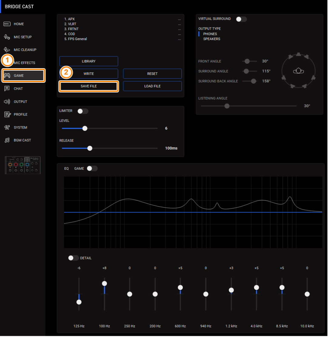Select preset 3. FRTNT
Screen dimensions: 328x337
point(71,29)
